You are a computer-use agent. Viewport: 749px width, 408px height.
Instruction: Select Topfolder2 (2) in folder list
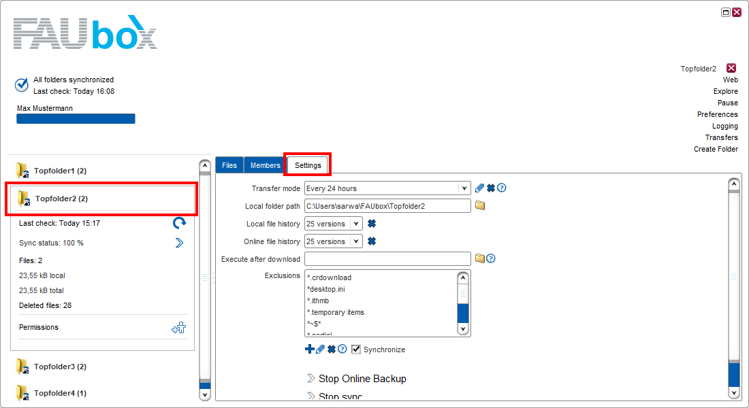point(61,199)
